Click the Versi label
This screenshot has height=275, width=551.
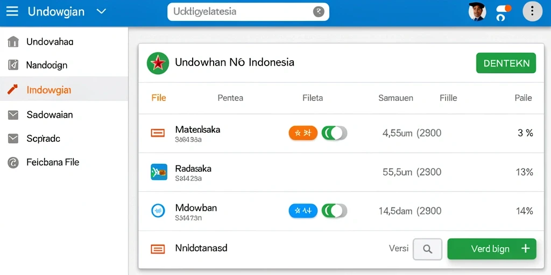(x=399, y=249)
